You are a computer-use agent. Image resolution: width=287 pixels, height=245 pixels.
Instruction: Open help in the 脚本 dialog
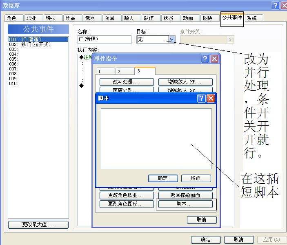(x=201, y=98)
